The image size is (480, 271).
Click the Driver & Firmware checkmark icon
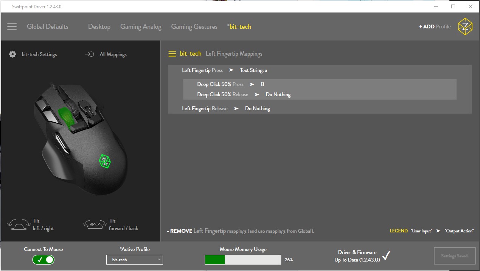[386, 256]
